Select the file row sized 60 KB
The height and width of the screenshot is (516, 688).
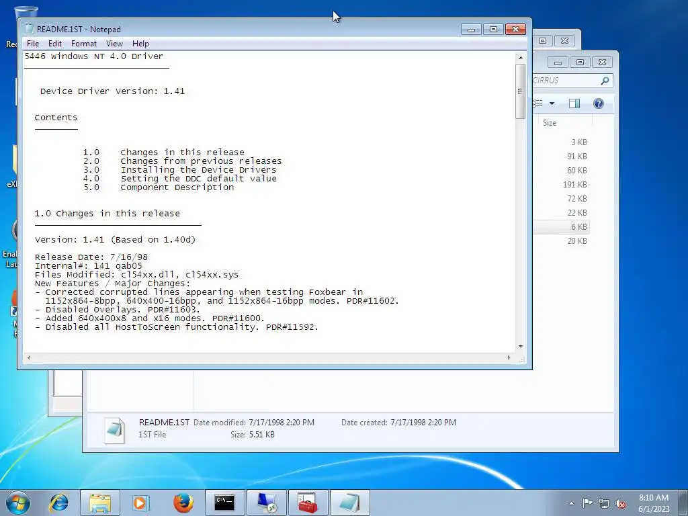561,170
